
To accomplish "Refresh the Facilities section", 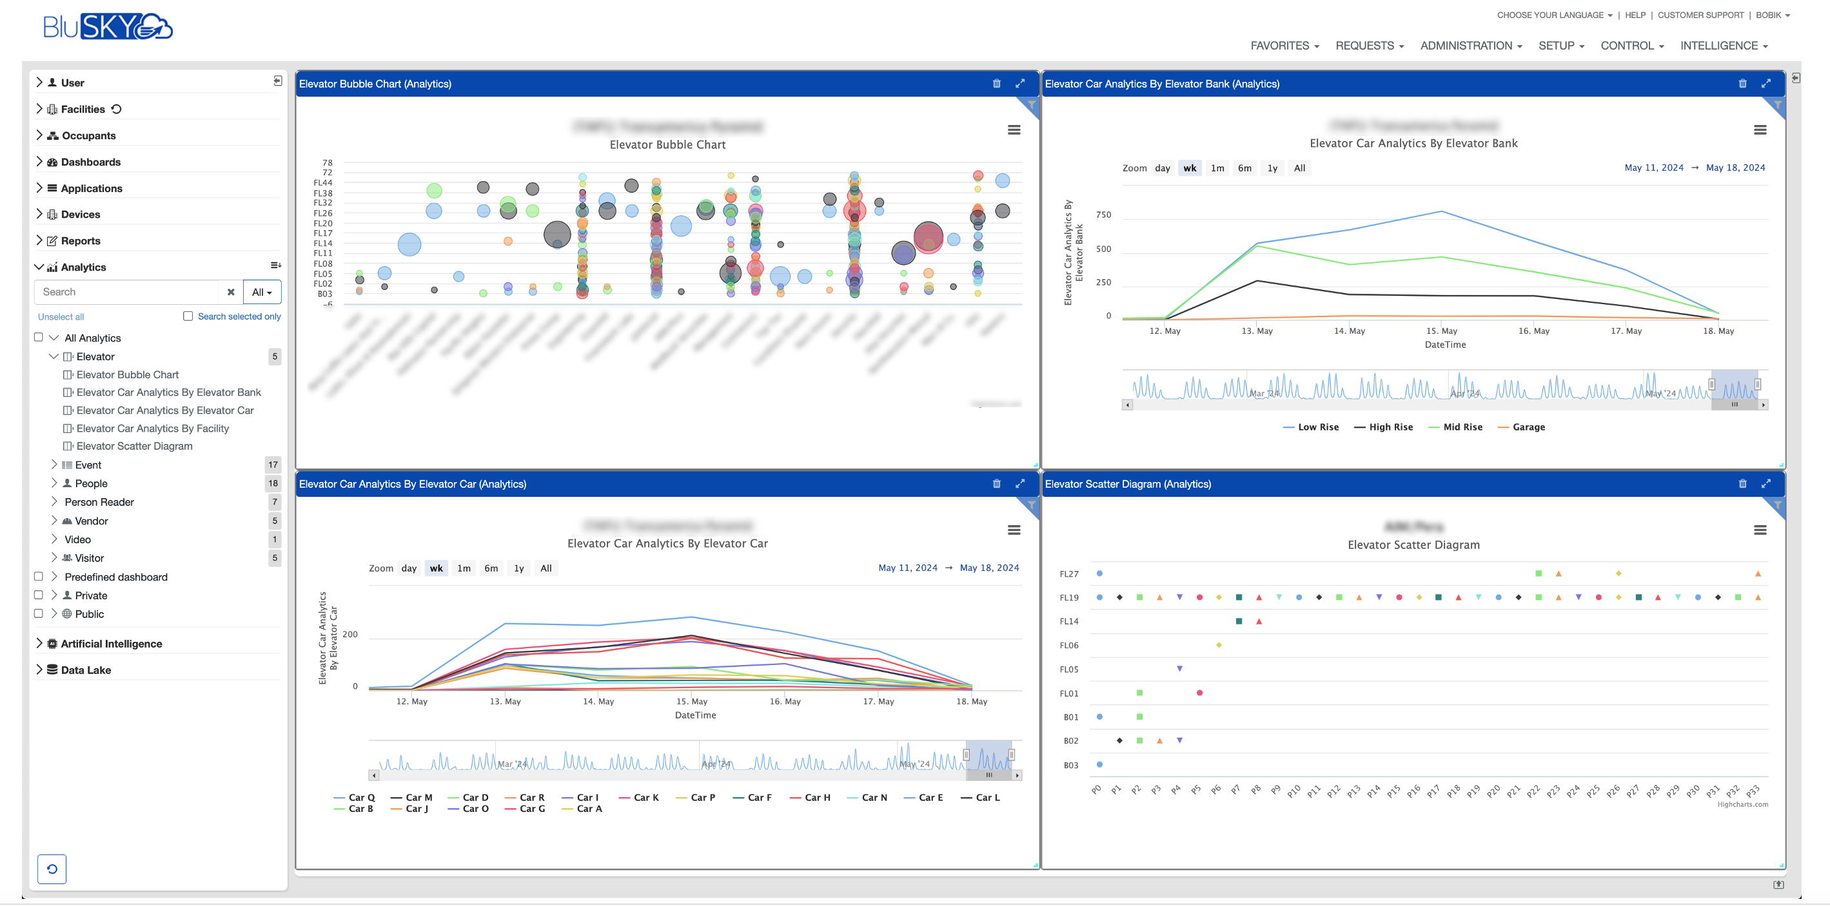I will 117,109.
